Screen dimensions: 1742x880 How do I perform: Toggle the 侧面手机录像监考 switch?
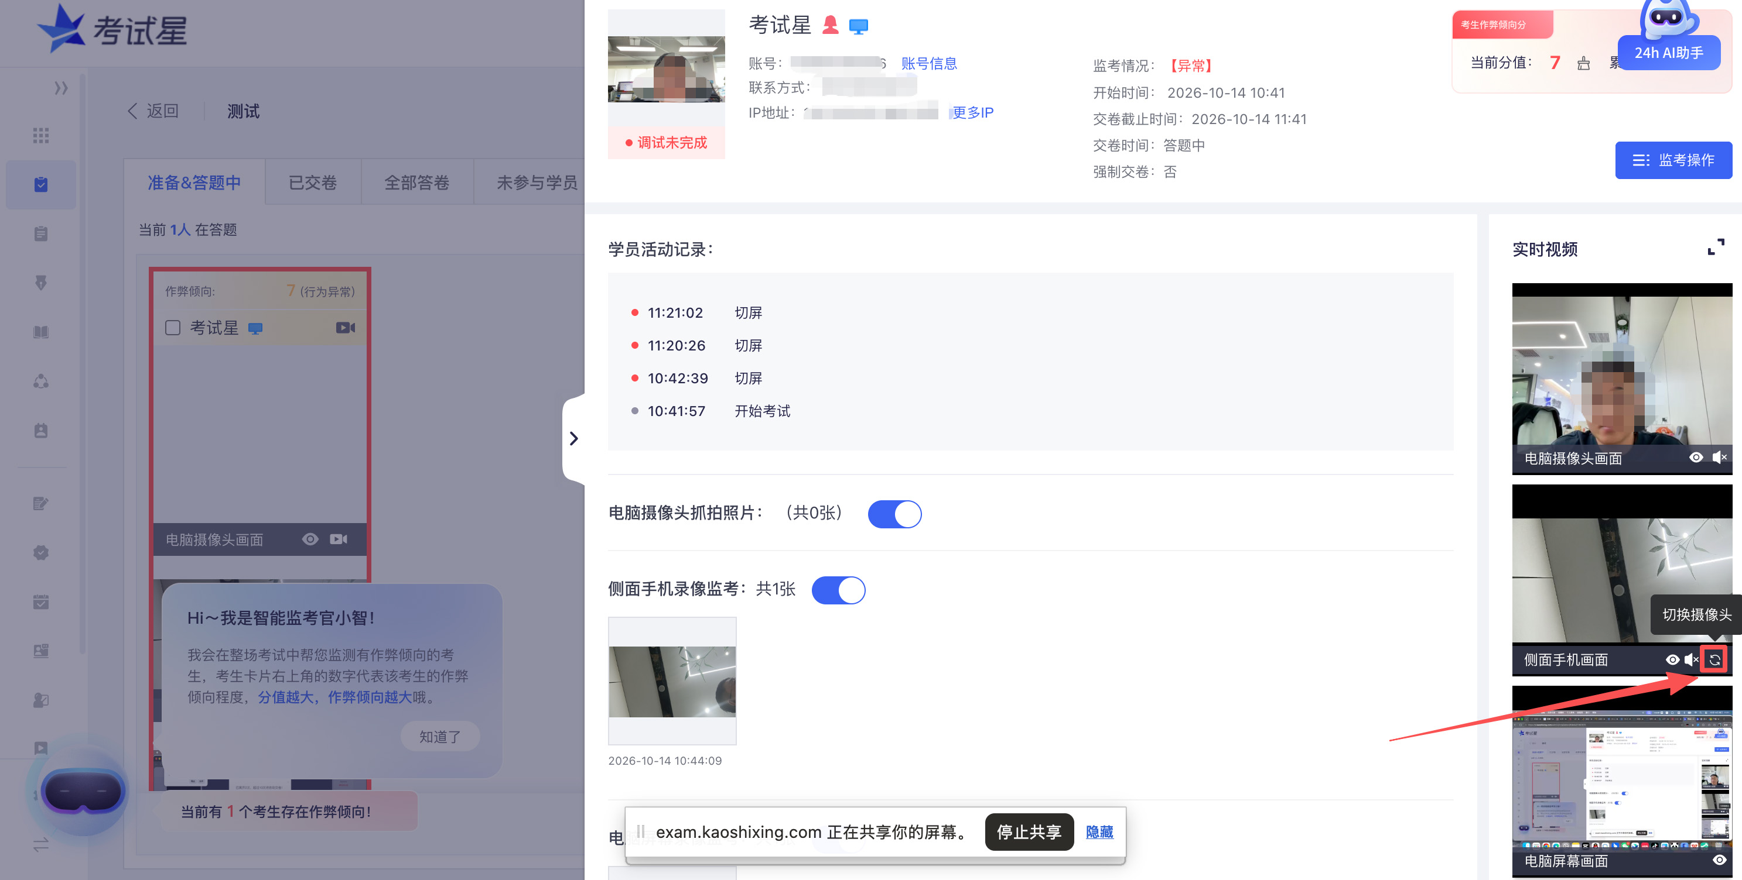tap(838, 590)
